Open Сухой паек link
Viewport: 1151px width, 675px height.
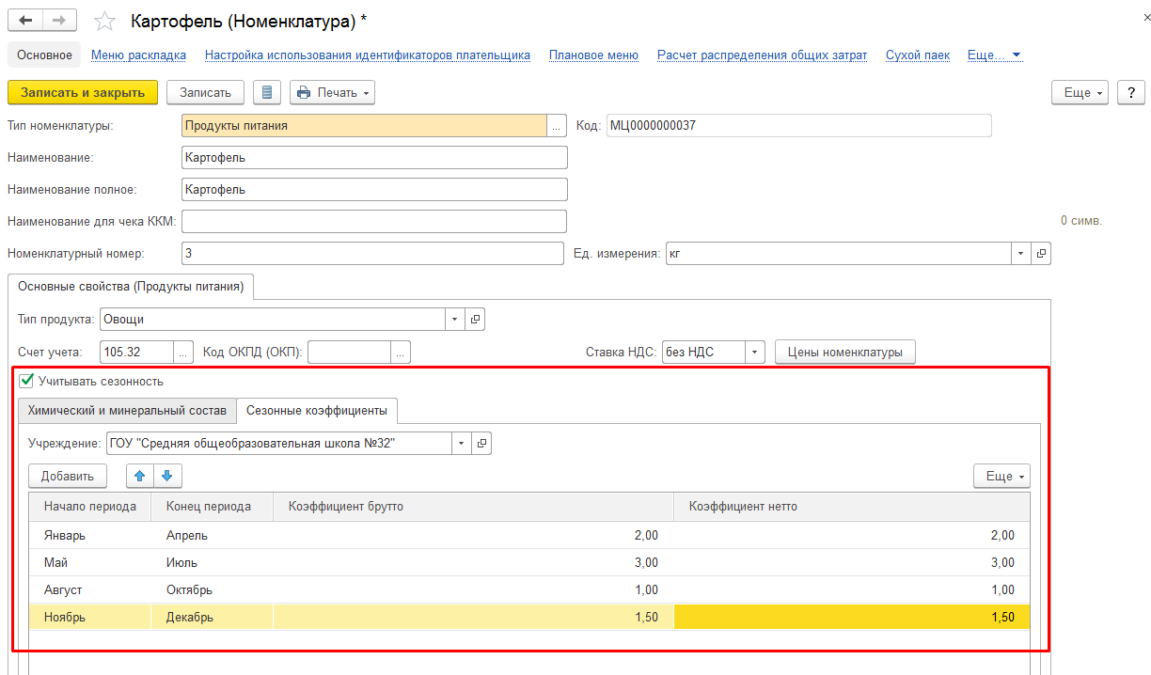918,55
